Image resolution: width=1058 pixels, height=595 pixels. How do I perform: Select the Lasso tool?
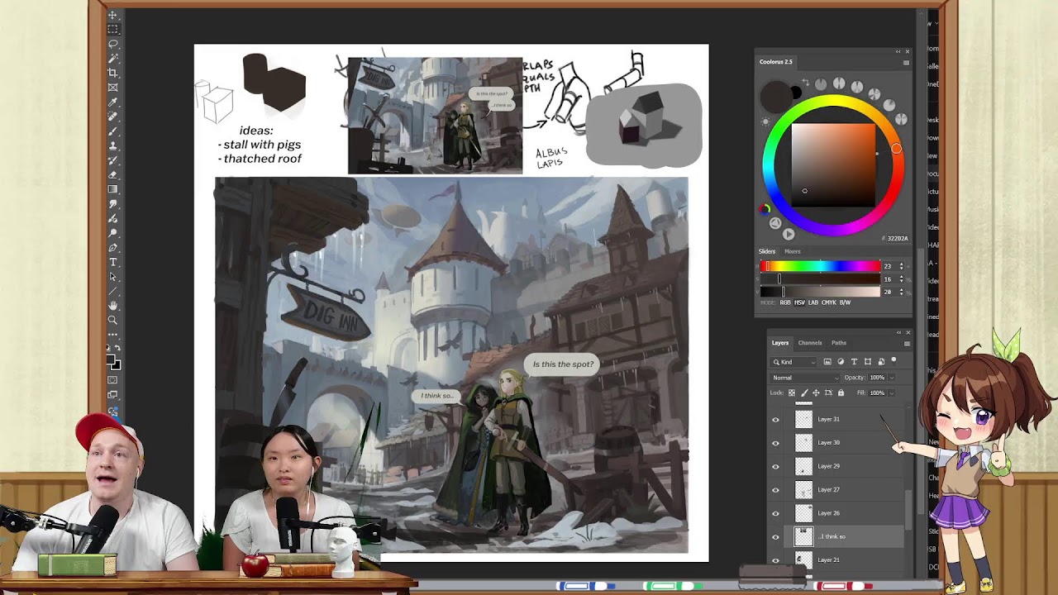coord(113,44)
